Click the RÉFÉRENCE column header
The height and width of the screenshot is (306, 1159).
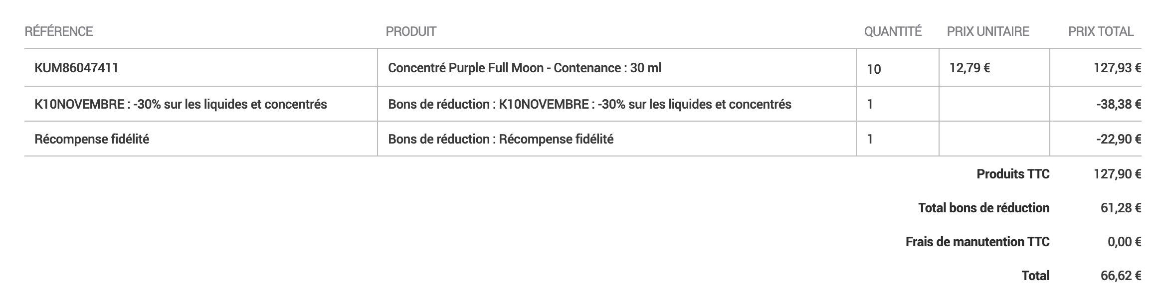[59, 31]
